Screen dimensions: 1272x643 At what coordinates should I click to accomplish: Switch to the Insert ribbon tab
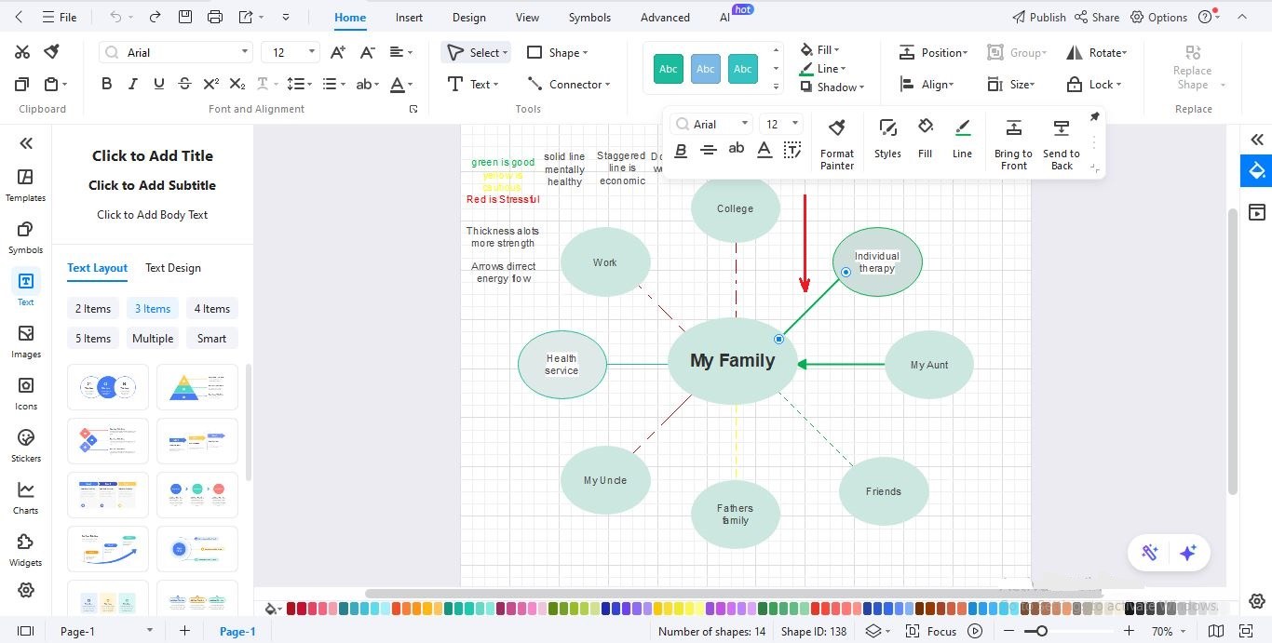point(409,17)
